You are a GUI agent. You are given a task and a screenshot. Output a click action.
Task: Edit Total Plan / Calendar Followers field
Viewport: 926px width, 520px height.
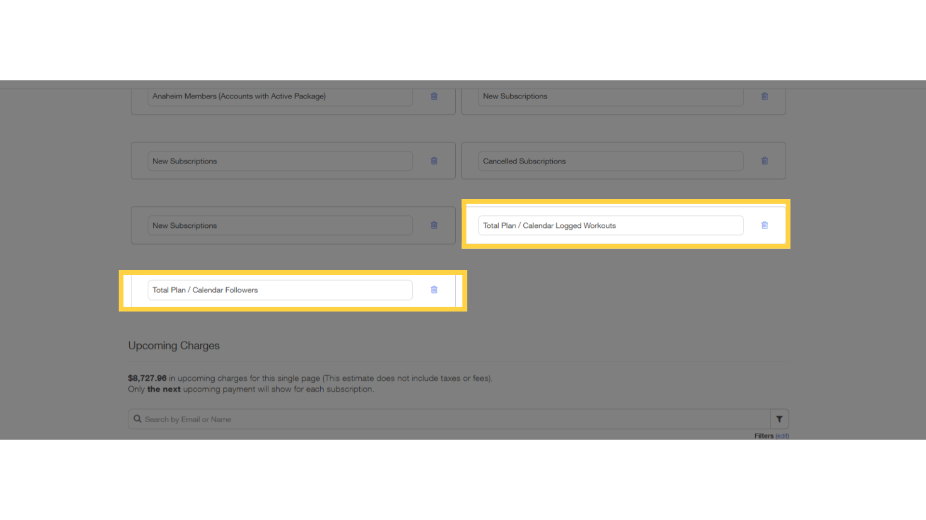coord(280,290)
